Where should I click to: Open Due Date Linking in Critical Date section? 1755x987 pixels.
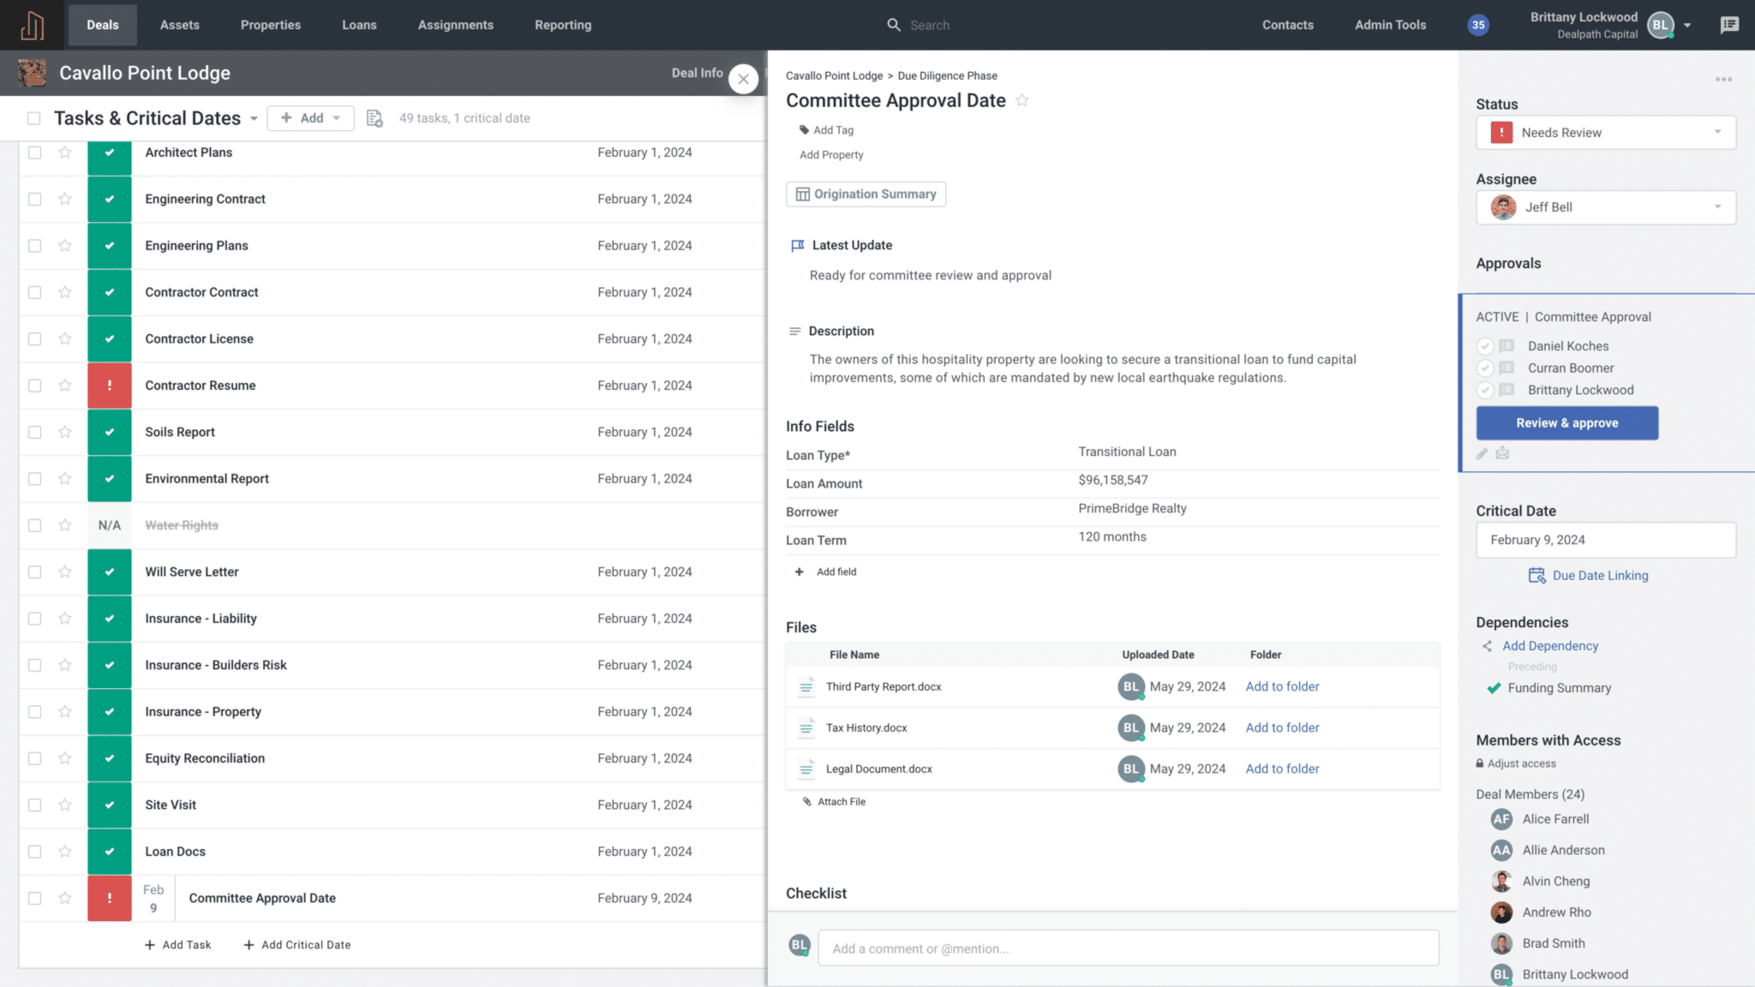click(1588, 575)
